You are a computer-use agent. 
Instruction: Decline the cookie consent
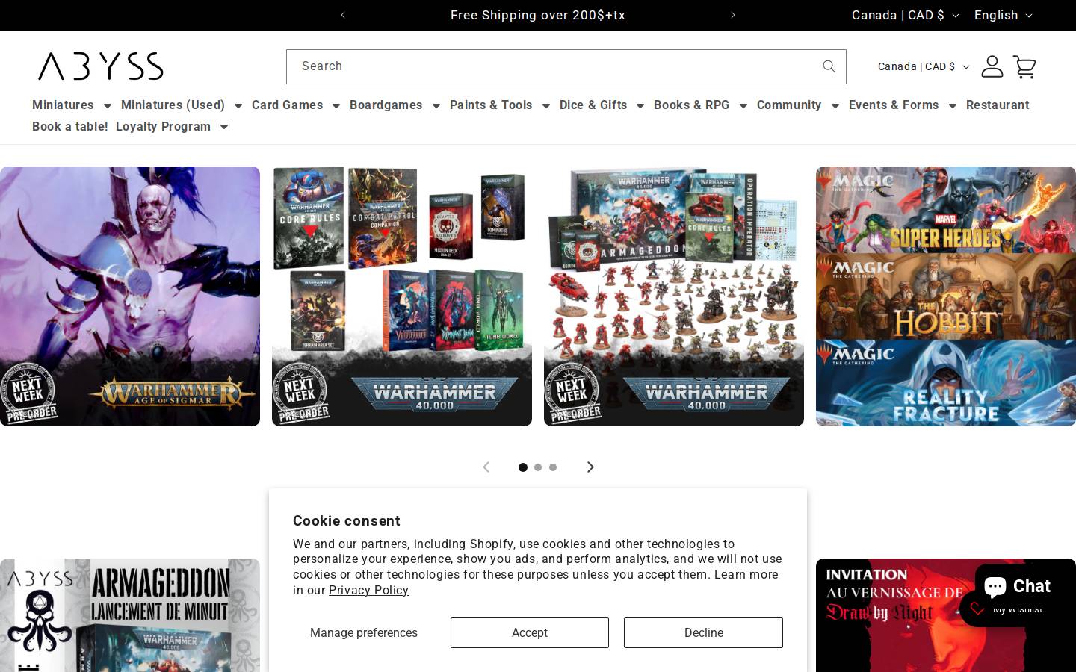pyautogui.click(x=703, y=632)
